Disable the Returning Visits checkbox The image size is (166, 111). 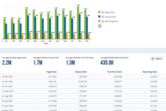(x=103, y=21)
